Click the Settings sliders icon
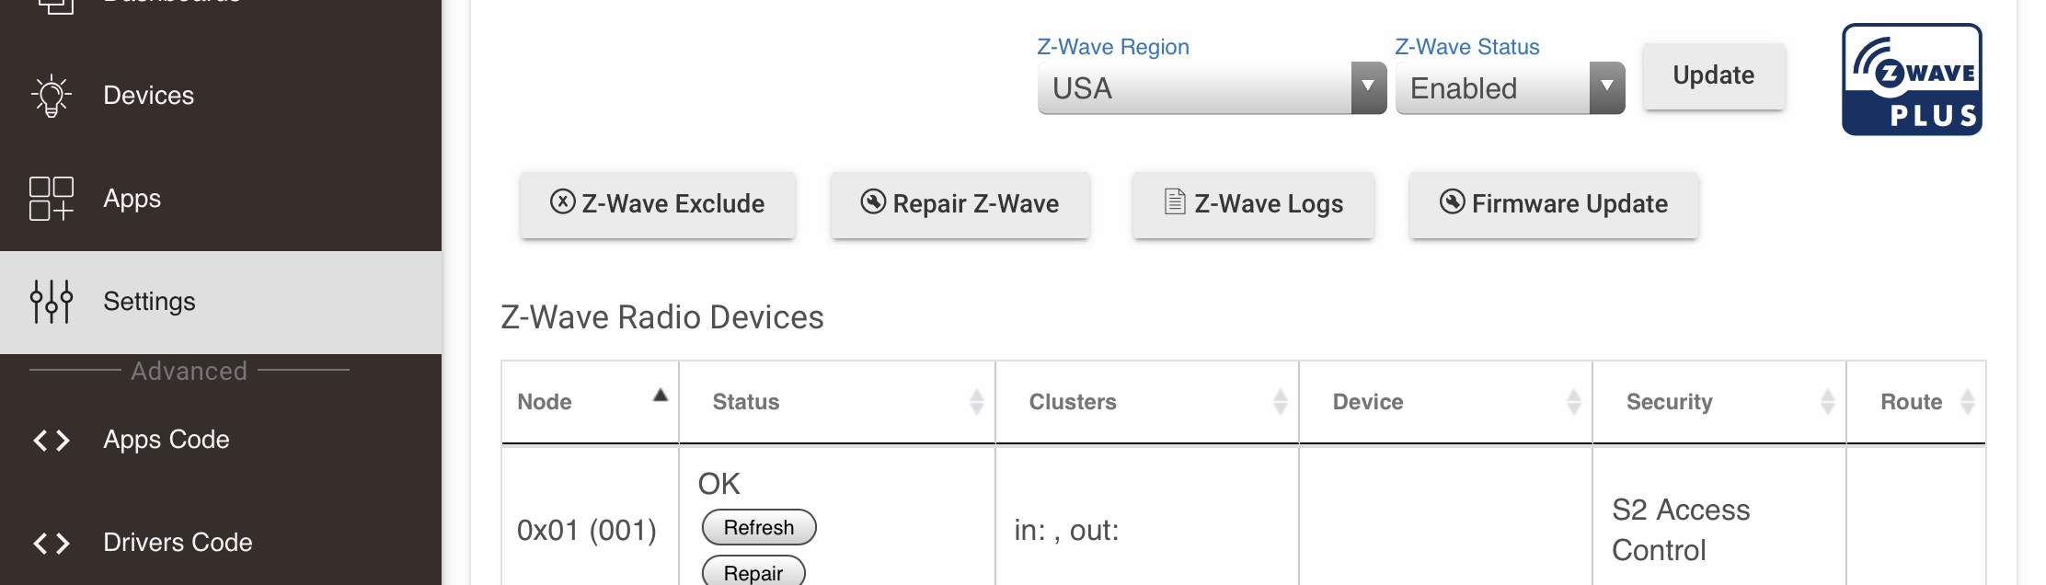2046x585 pixels. click(52, 302)
